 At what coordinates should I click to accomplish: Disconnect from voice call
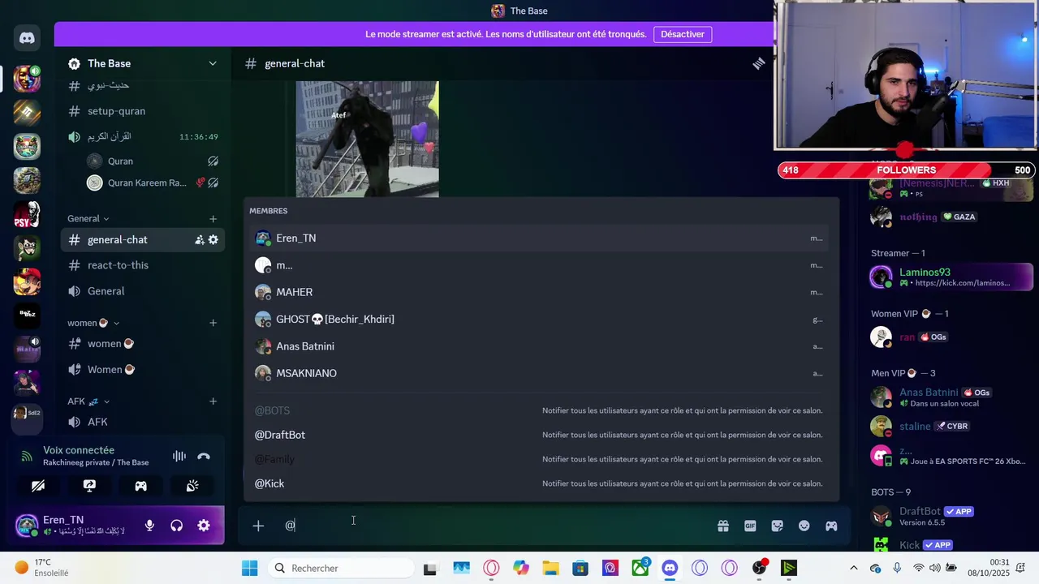tap(204, 457)
